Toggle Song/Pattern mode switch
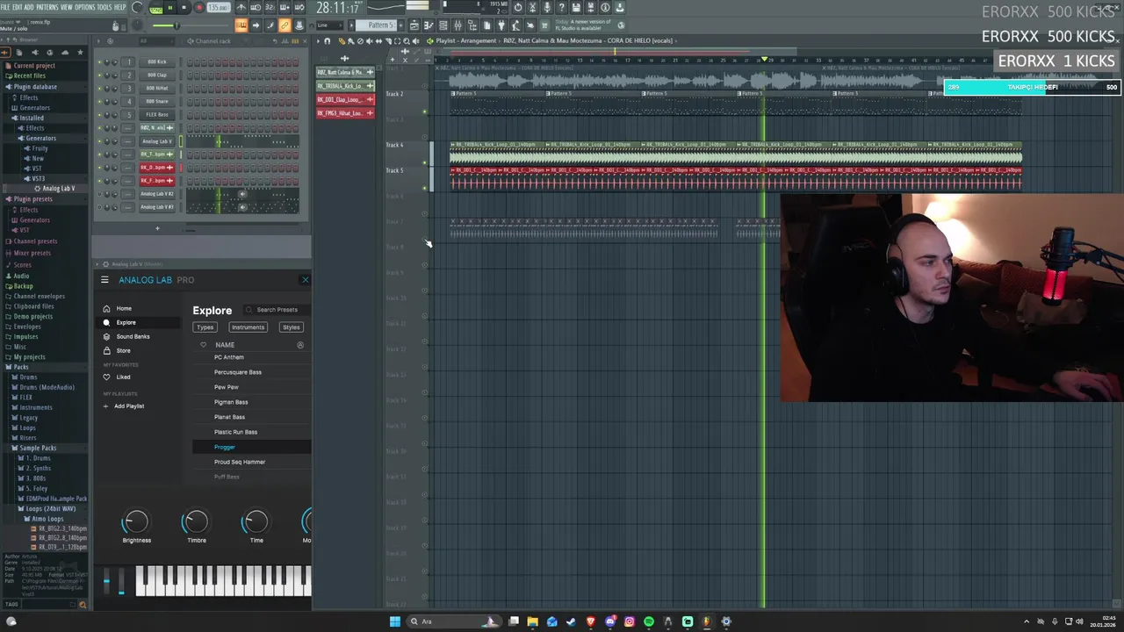Viewport: 1124px width, 632px height. point(156,9)
